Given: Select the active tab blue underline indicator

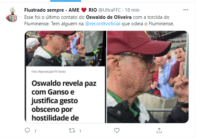Looking at the screenshot, I should coord(66,1).
